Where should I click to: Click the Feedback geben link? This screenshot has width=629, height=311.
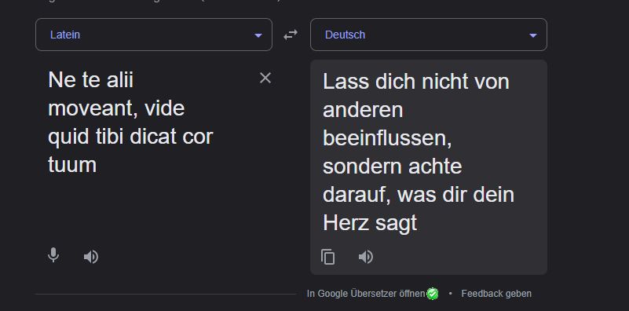pos(496,294)
